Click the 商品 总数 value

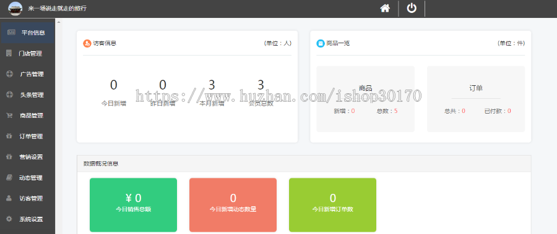tap(395, 111)
